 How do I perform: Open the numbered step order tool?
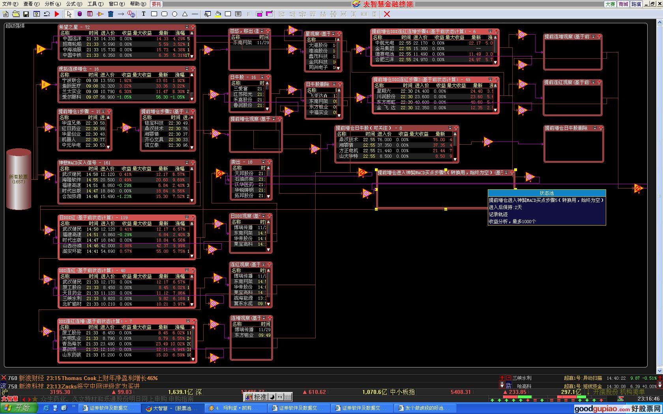131,14
